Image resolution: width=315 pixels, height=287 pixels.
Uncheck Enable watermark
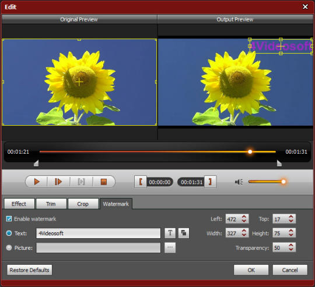pyautogui.click(x=9, y=219)
